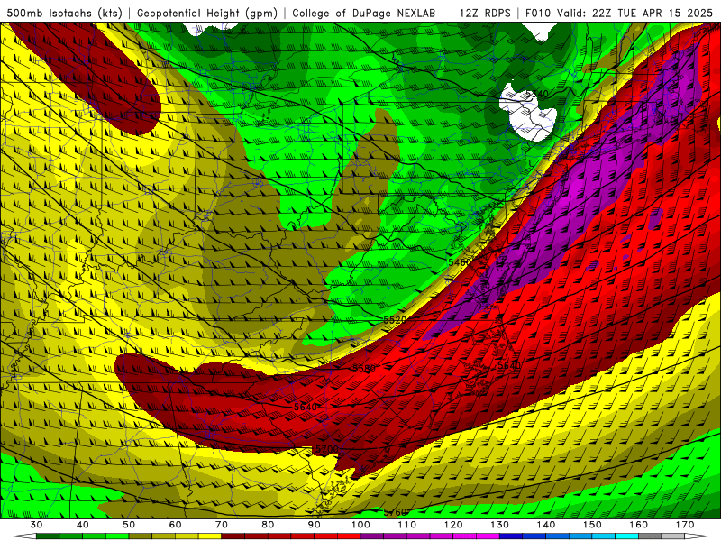
Task: Click the 60 value on the color scale
Action: click(x=175, y=525)
